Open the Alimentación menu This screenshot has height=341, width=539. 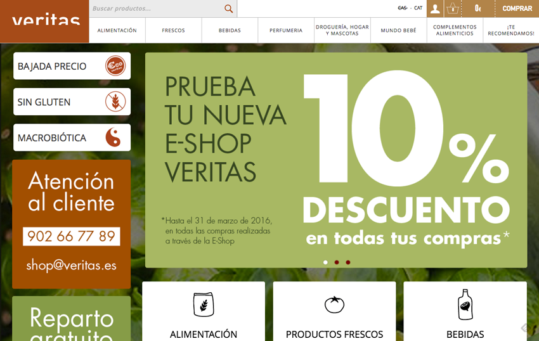(x=117, y=30)
